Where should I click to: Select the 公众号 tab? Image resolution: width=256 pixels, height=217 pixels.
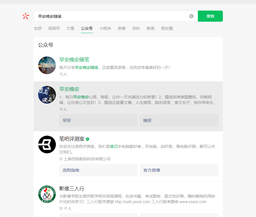point(87,28)
